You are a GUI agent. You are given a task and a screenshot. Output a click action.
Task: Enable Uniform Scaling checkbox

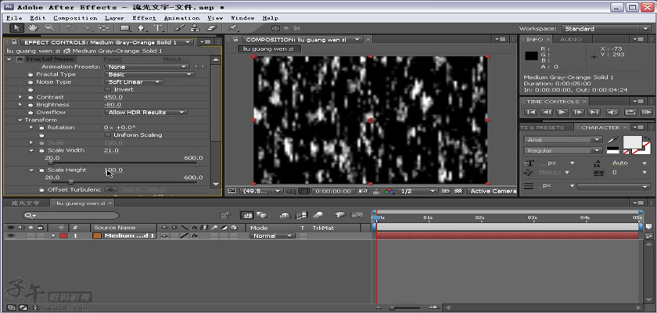(x=108, y=135)
